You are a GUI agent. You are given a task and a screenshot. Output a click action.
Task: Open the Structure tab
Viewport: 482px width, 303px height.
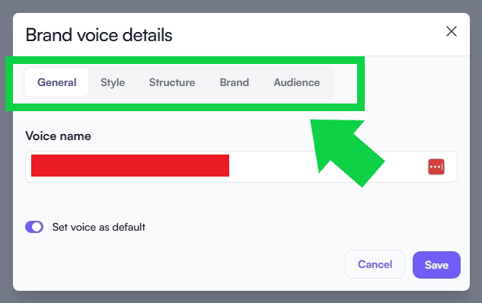tap(172, 82)
